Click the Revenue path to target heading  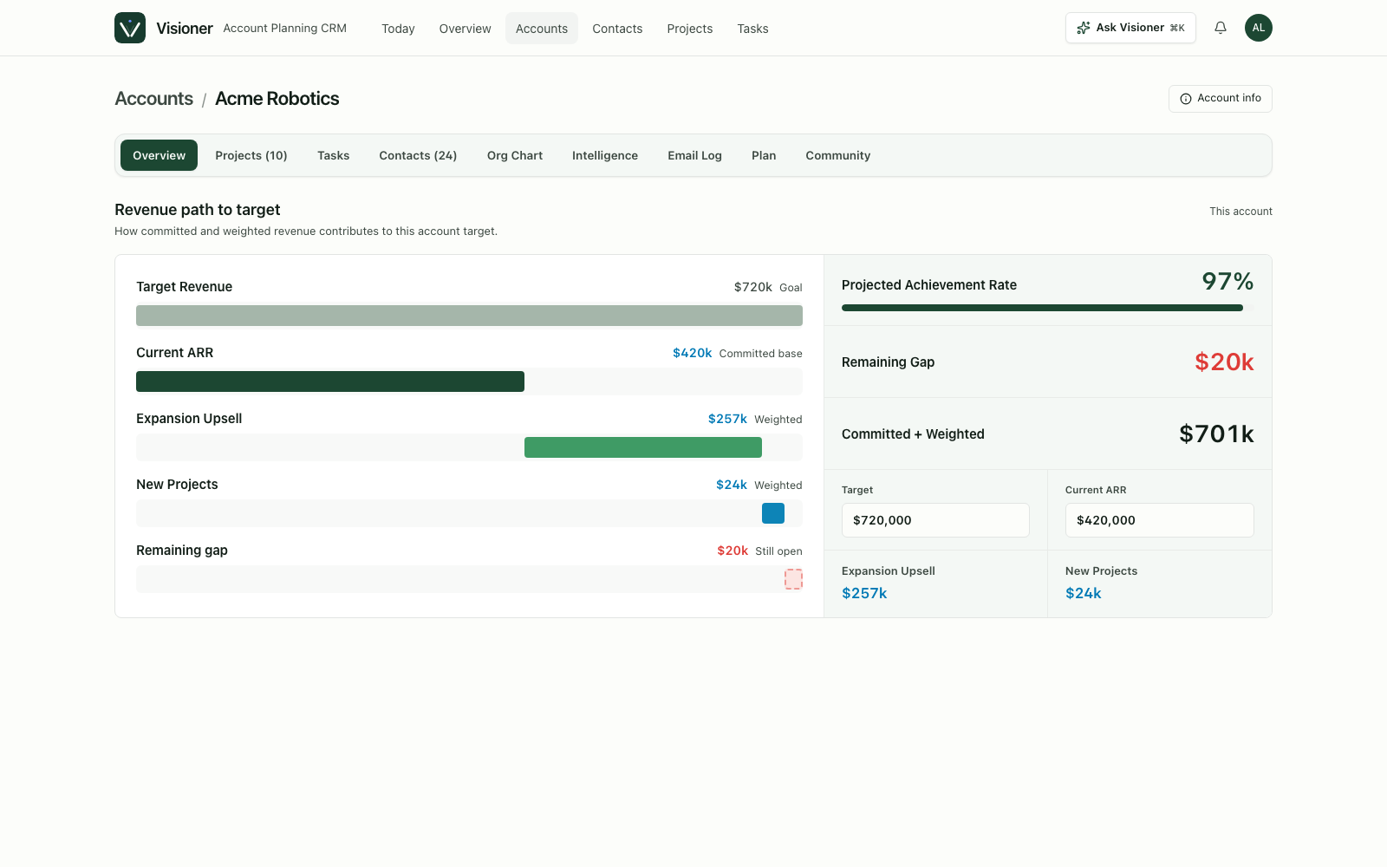tap(198, 210)
